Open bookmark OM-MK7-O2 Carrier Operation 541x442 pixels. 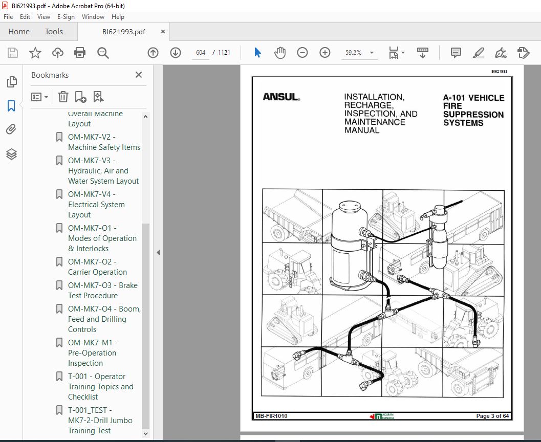click(x=97, y=267)
